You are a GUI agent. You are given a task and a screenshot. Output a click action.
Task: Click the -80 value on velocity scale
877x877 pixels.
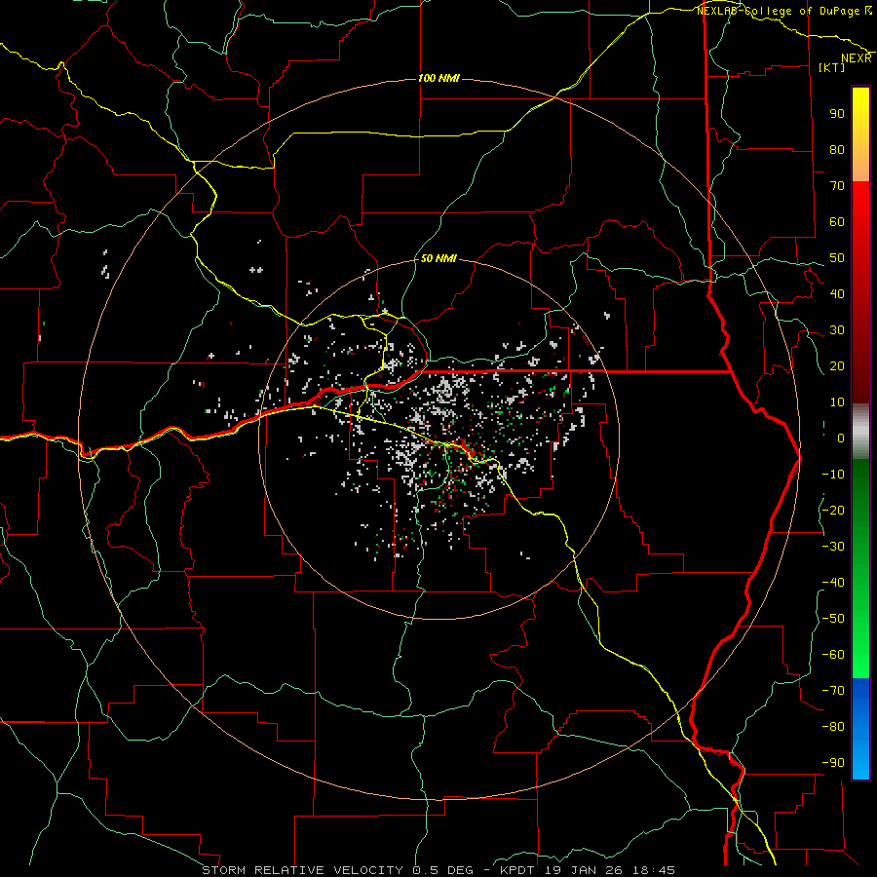(x=833, y=727)
